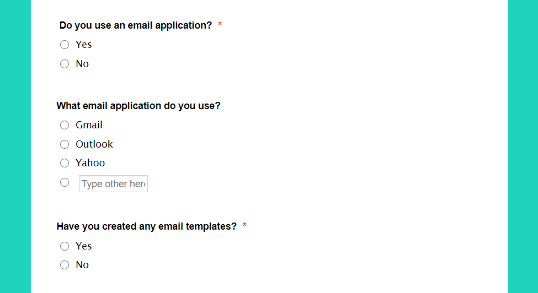This screenshot has height=293, width=538.
Task: Click the 'Gmail' option label text
Action: point(89,125)
